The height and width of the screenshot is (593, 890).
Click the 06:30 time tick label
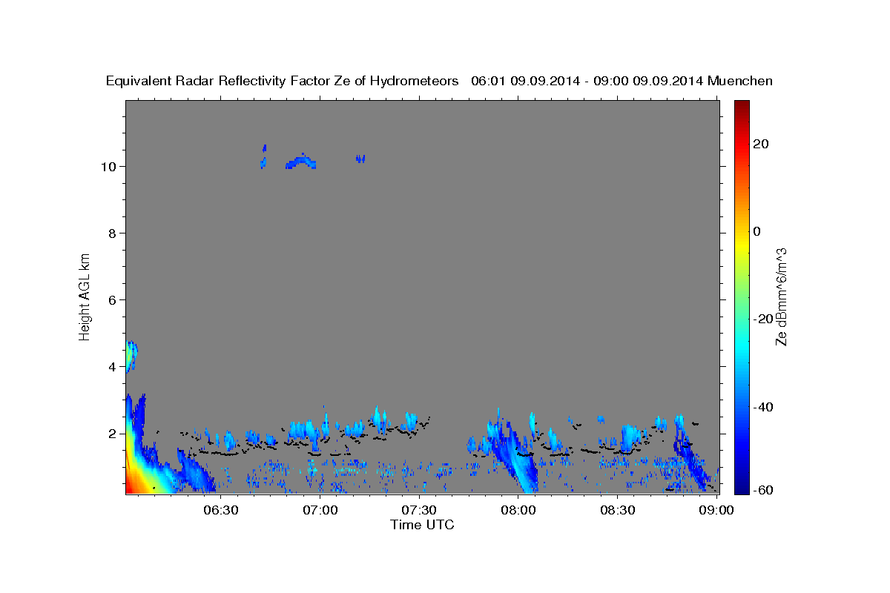click(x=221, y=510)
